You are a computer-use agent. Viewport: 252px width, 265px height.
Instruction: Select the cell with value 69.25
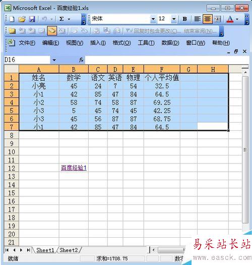tap(162, 102)
